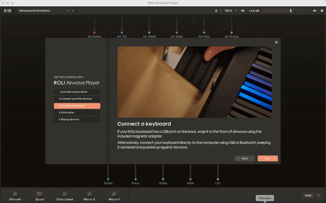Adjust the Slide slider
326x203 pixels.
pyautogui.click(x=191, y=172)
